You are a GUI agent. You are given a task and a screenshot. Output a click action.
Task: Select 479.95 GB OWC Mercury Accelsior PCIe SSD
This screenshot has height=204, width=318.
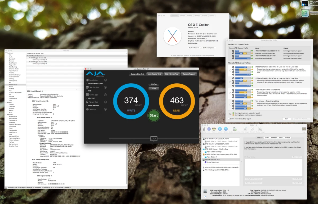[220, 154]
